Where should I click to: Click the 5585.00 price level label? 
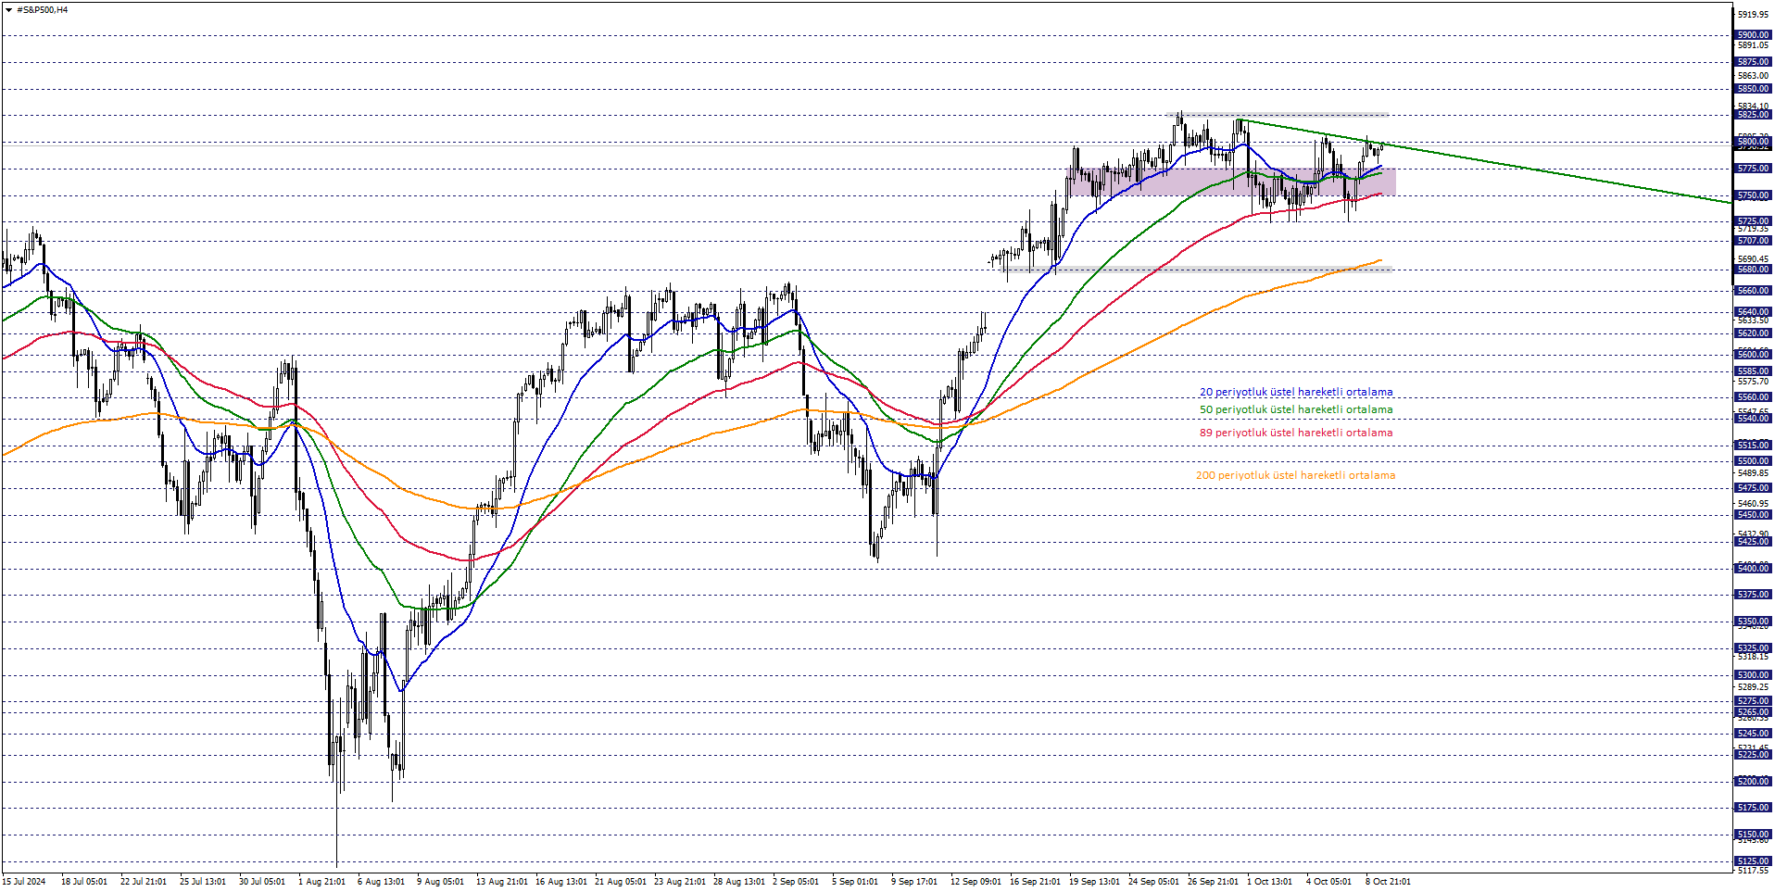click(x=1753, y=371)
